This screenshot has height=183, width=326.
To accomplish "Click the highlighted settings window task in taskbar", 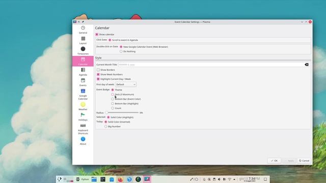I will pyautogui.click(x=147, y=179).
